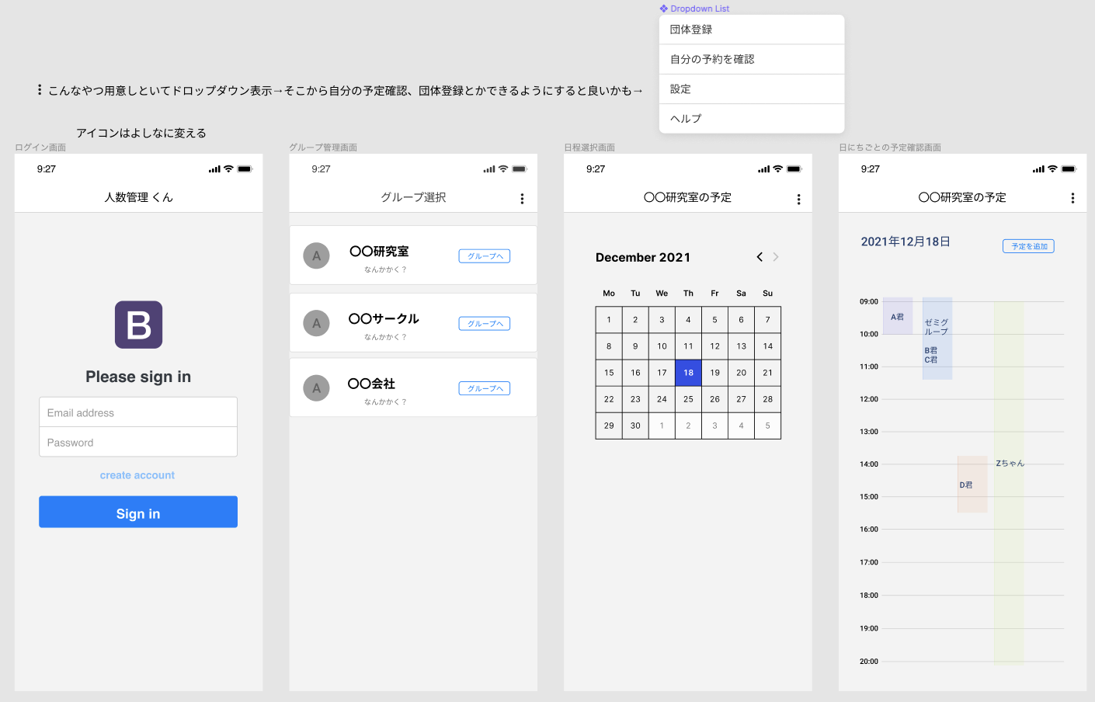1095x702 pixels.
Task: Go to next month in calendar
Action: point(775,257)
